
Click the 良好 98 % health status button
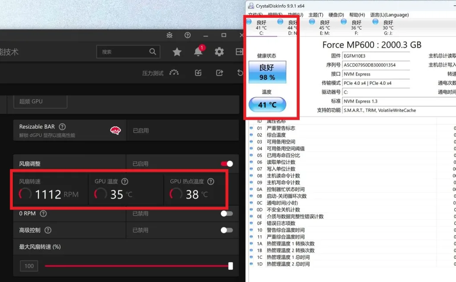(267, 72)
